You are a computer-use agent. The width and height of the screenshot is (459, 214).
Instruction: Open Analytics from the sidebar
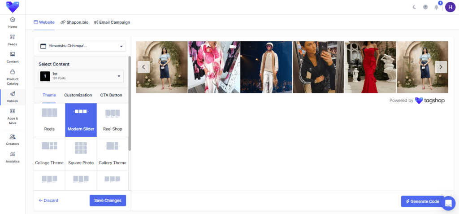coord(13,157)
